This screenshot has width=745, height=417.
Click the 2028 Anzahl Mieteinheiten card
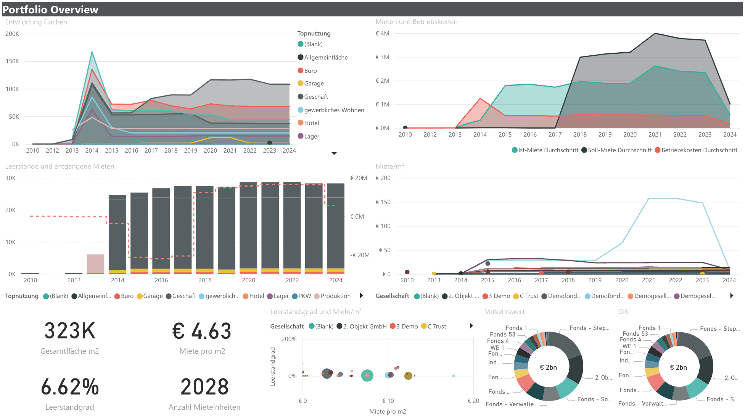pyautogui.click(x=204, y=393)
